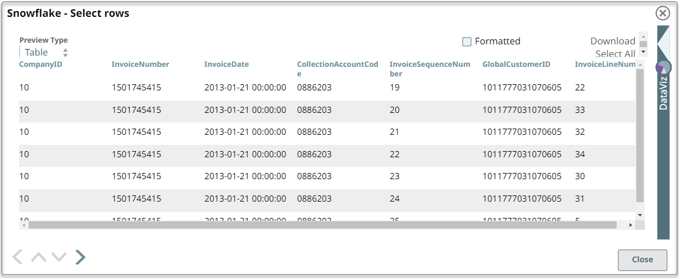Click the InvoiceSequenceNumber column header
Image resolution: width=679 pixels, height=278 pixels.
(x=430, y=69)
